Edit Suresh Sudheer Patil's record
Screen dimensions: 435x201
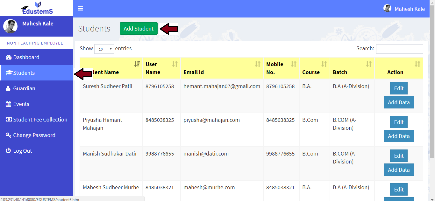399,88
